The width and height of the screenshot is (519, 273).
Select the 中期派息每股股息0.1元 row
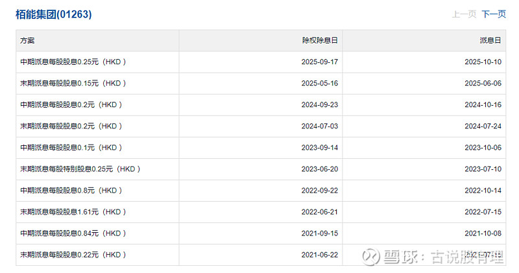(71, 148)
